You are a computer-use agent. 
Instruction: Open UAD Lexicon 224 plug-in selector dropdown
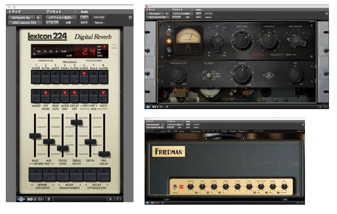coord(25,23)
